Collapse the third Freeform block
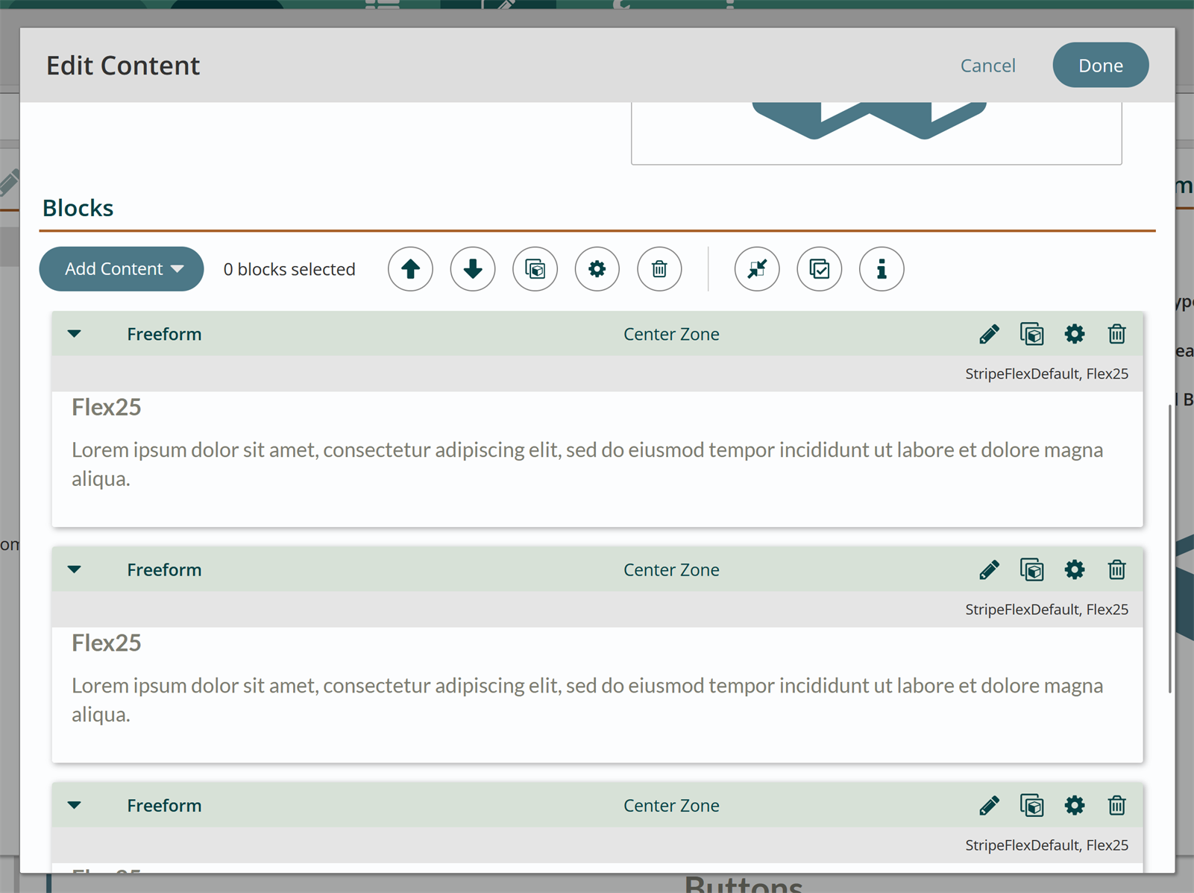Image resolution: width=1194 pixels, height=893 pixels. pyautogui.click(x=75, y=806)
